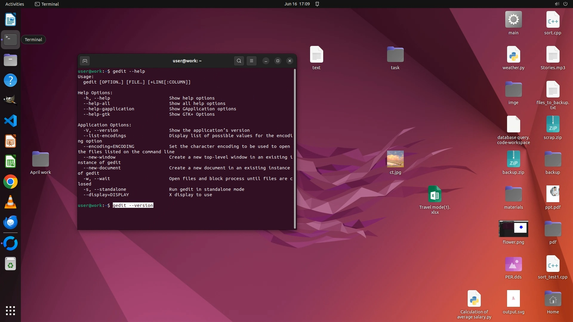Screen dimensions: 573x322
Task: Open the Terminal search icon
Action: tap(239, 61)
